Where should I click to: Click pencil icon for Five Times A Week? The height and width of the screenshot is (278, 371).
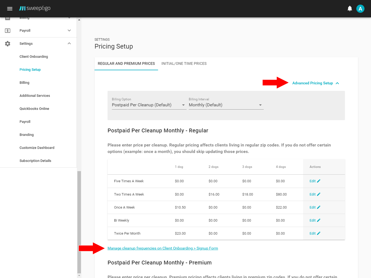319,181
